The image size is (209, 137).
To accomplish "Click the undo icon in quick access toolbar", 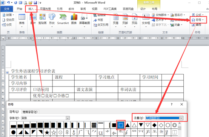I will click(x=8, y=3).
